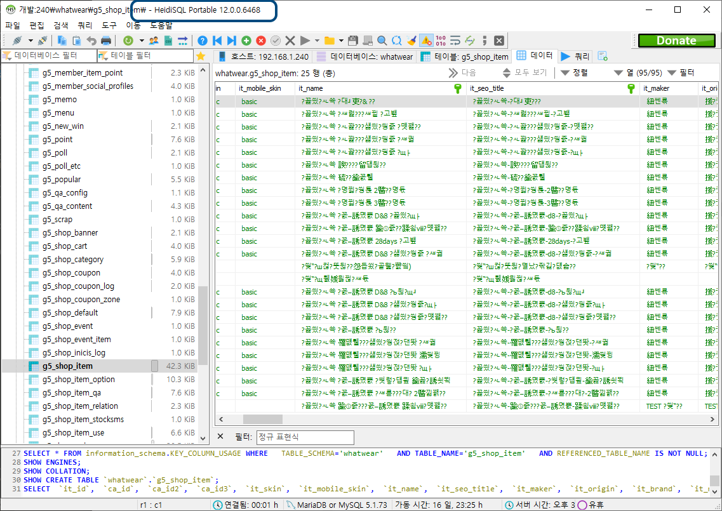Open the 쿼리 menu
722x511 pixels.
click(x=84, y=25)
